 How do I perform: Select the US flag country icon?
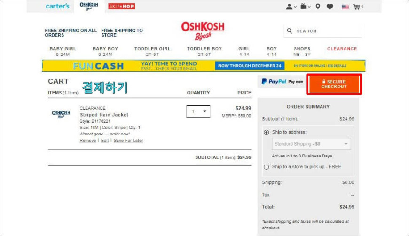345,7
